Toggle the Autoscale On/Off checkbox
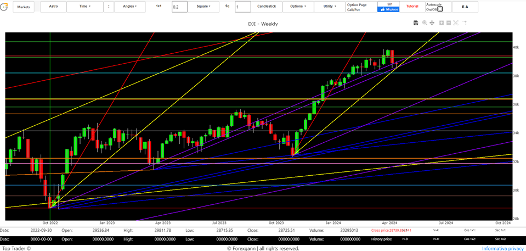526x251 pixels. click(x=440, y=9)
